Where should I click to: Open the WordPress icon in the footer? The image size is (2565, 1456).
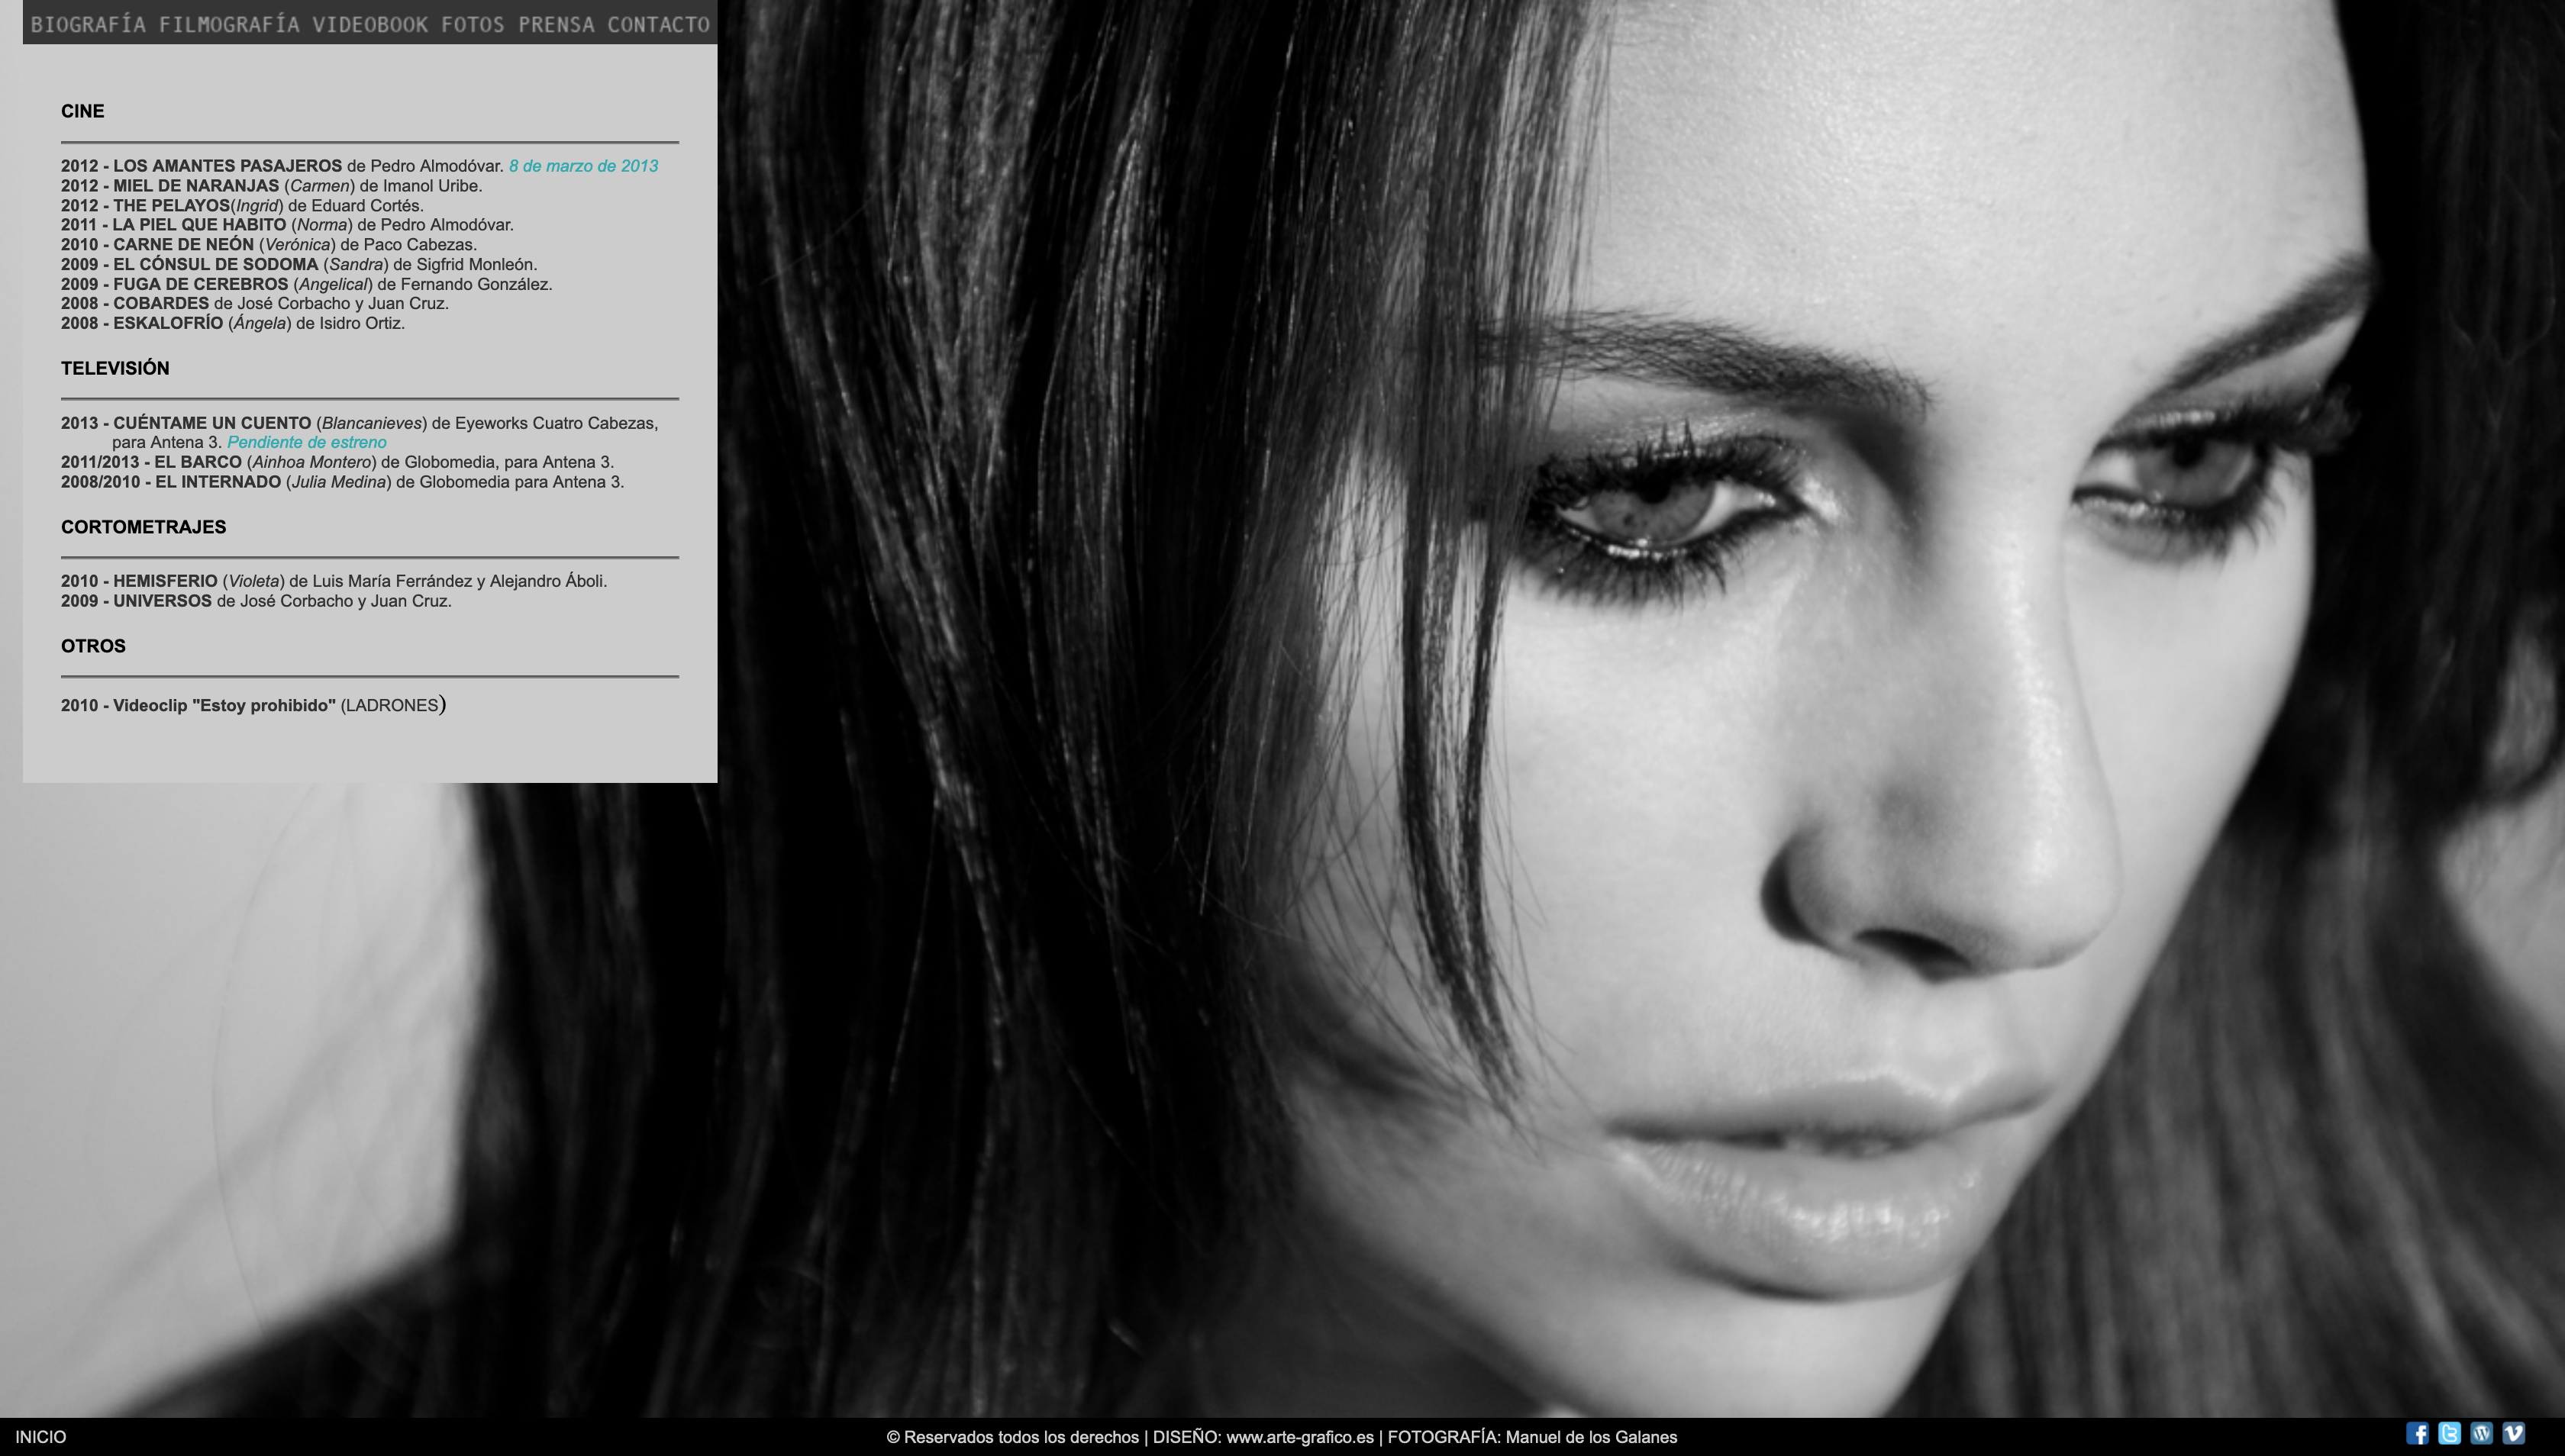tap(2481, 1434)
